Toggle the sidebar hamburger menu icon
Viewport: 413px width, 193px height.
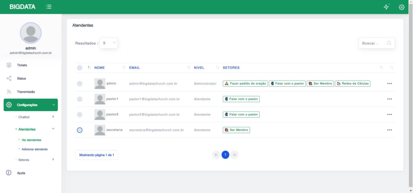tap(48, 7)
